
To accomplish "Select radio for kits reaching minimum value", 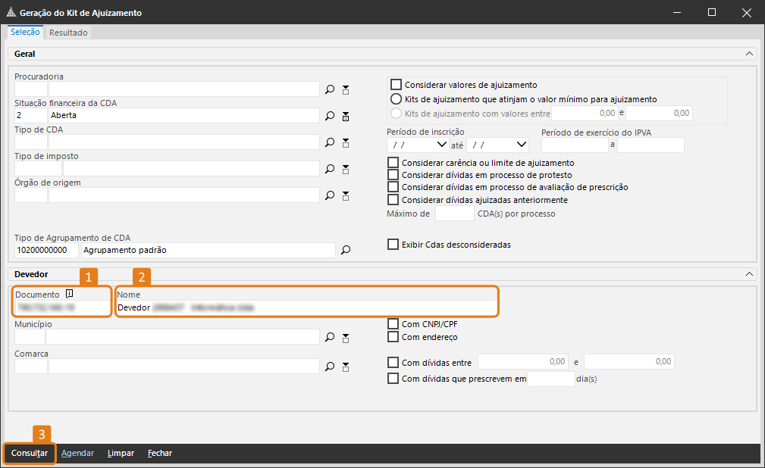I will click(396, 99).
